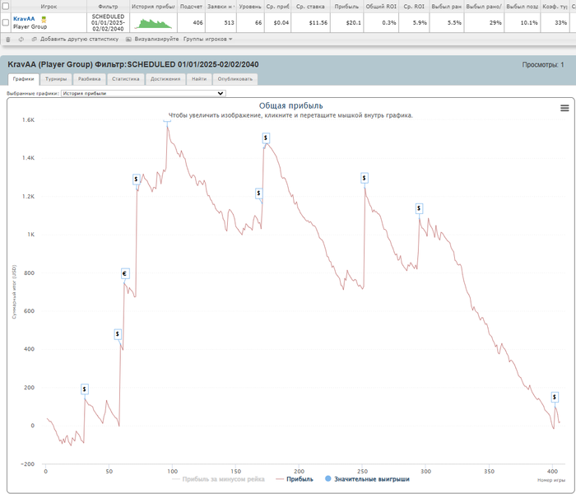The width and height of the screenshot is (576, 494).
Task: Toggle Прибыль за минусом рейка legend series
Action: (219, 479)
